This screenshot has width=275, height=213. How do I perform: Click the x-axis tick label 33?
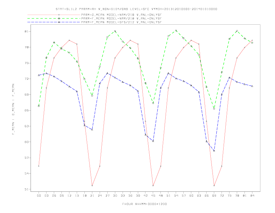tap(123, 196)
